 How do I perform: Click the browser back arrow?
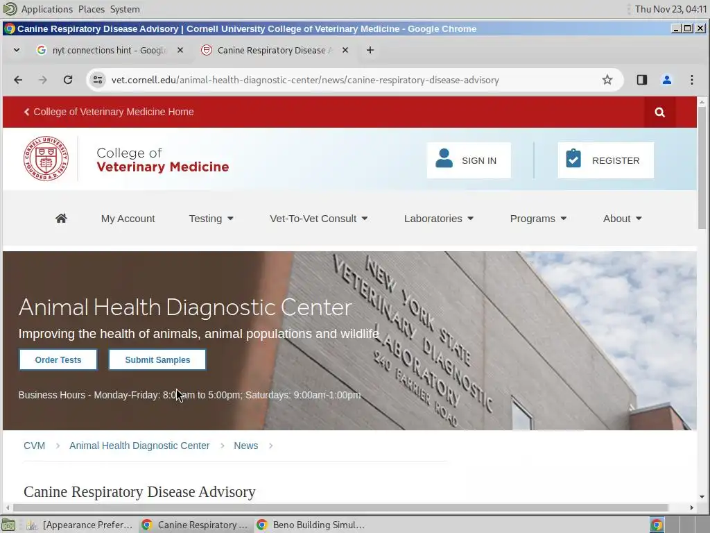tap(18, 81)
